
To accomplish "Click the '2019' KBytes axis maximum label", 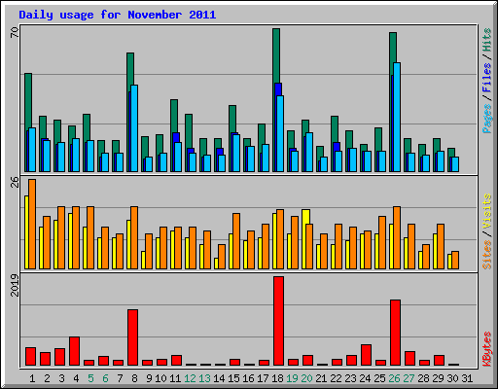I will (15, 285).
